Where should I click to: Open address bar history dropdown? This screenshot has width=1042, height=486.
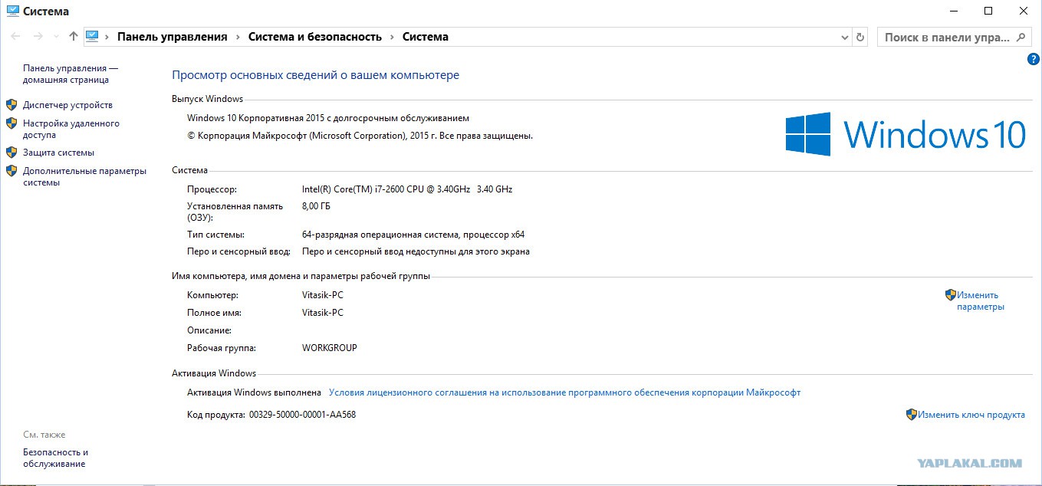pyautogui.click(x=844, y=37)
